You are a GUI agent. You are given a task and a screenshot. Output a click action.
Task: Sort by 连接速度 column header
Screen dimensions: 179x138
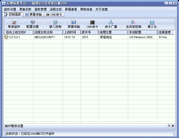coord(166,32)
